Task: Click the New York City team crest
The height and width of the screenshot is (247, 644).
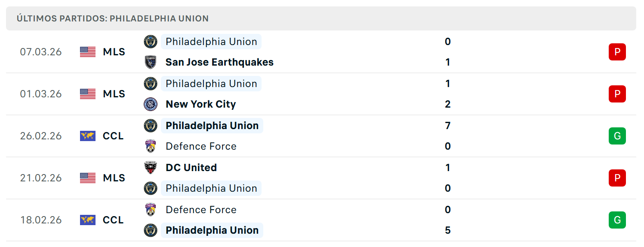Action: (151, 104)
